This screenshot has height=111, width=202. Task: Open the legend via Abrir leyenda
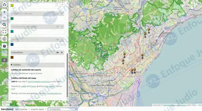21,109
